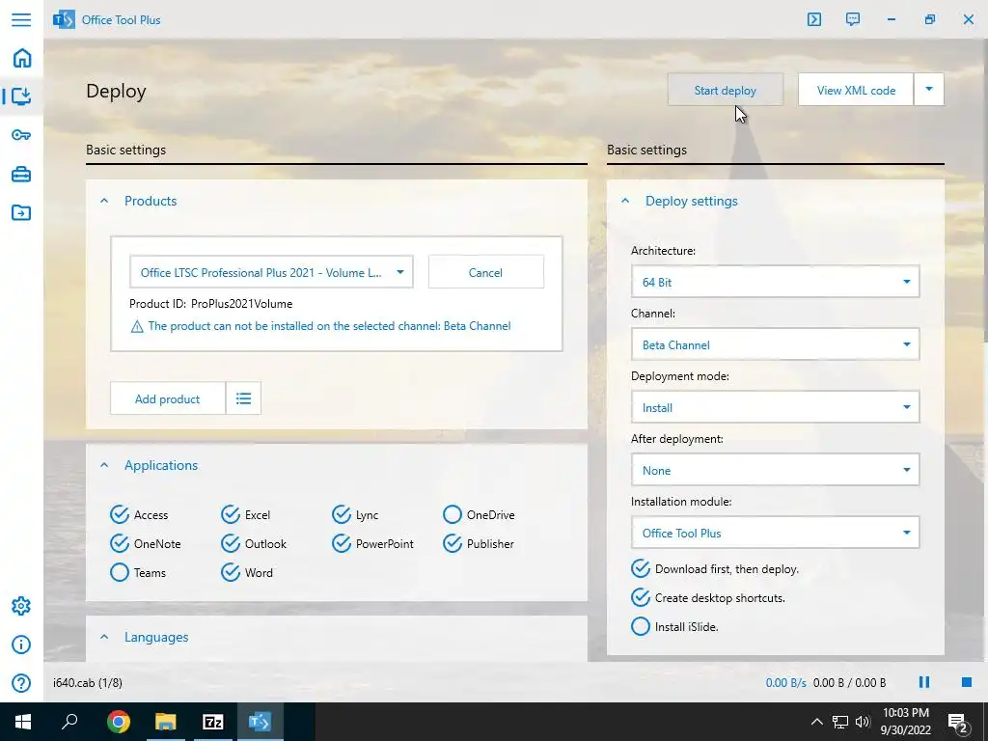The image size is (988, 741).
Task: Toggle Create desktop shortcuts option
Action: point(641,597)
